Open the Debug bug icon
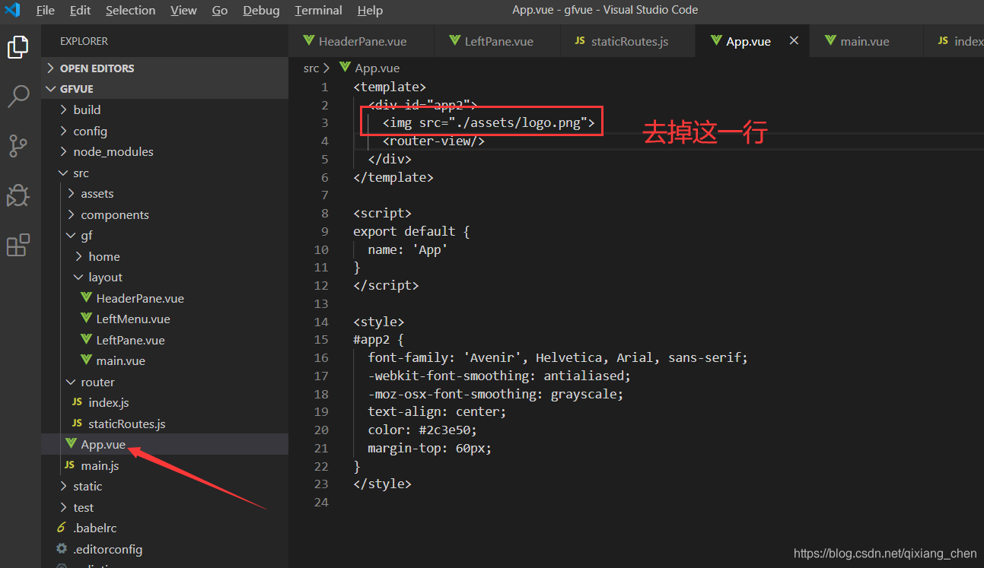The height and width of the screenshot is (568, 984). coord(18,195)
